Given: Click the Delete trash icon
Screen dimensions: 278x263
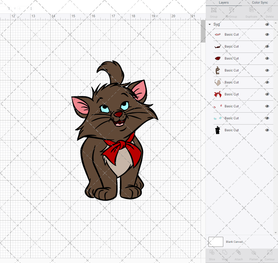Looking at the screenshot, I should [x=270, y=10].
